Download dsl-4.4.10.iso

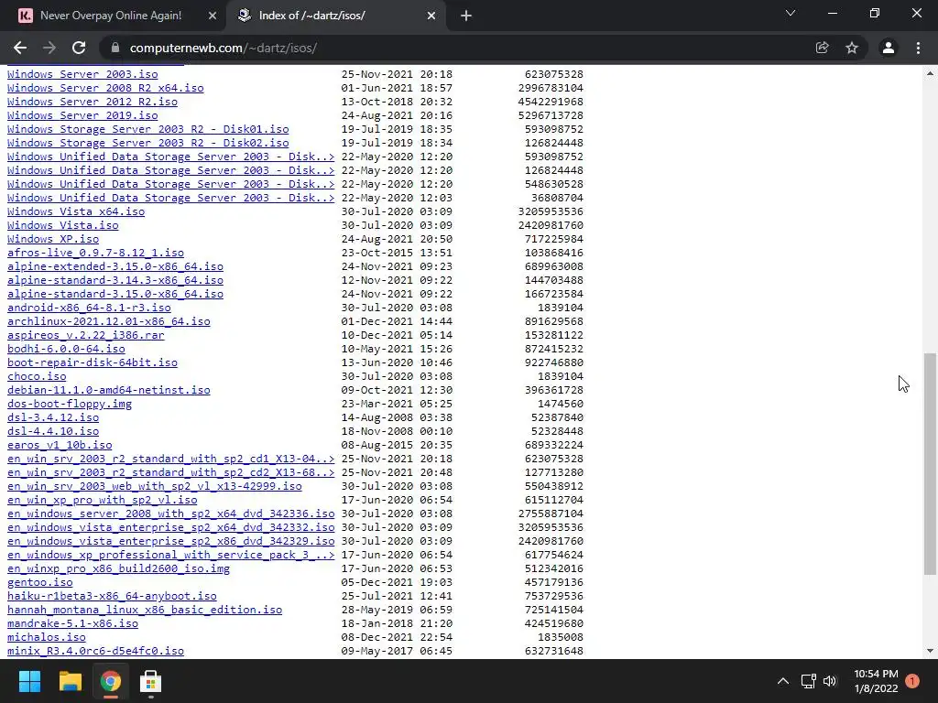point(53,432)
